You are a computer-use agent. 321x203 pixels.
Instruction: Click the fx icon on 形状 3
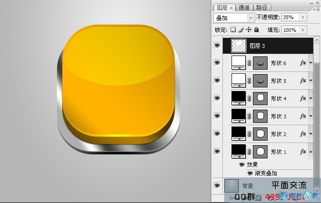(x=303, y=116)
